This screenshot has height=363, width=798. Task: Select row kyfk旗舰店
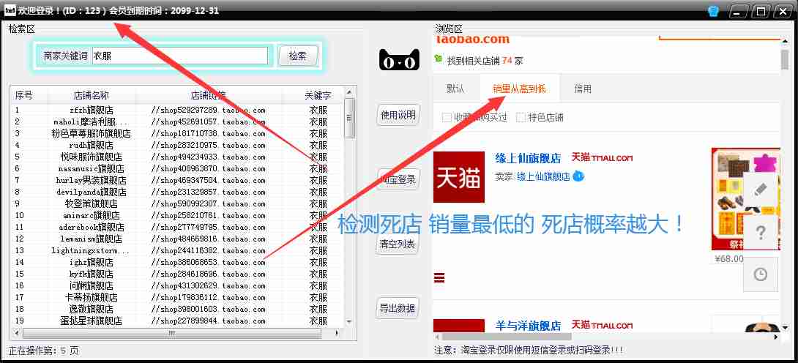[177, 274]
